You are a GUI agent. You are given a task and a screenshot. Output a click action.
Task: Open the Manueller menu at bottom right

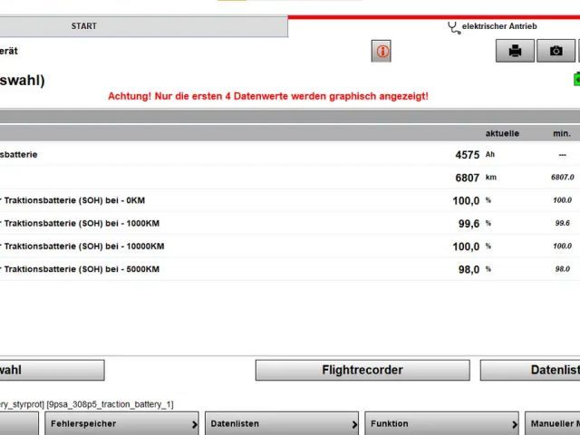coord(553,423)
